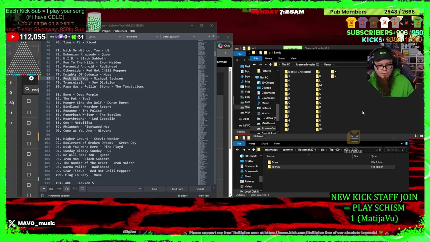Open the Project menu in Sublime Text

(106, 31)
